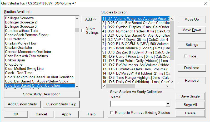Remove the selected study

pyautogui.click(x=192, y=80)
